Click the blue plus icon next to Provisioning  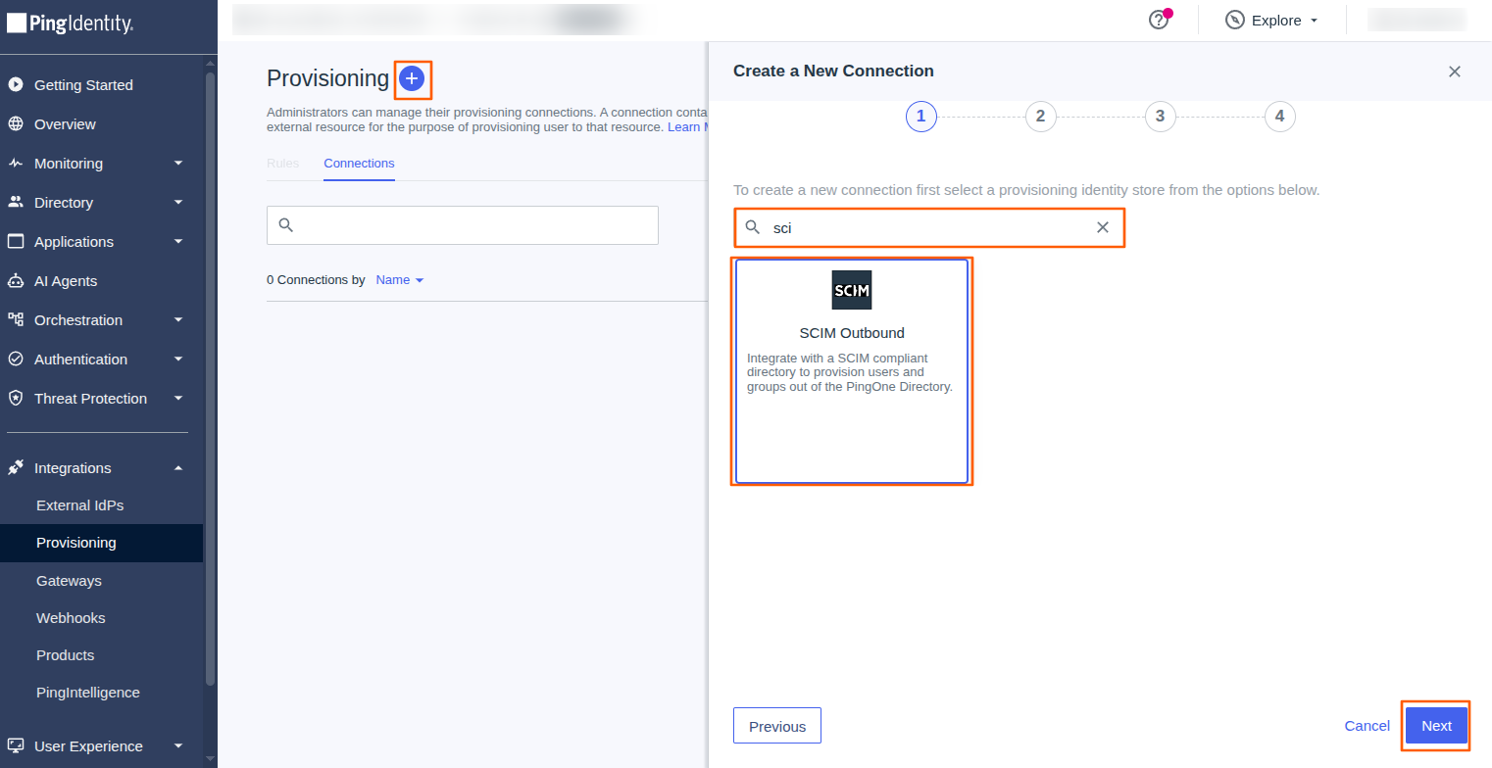tap(412, 78)
